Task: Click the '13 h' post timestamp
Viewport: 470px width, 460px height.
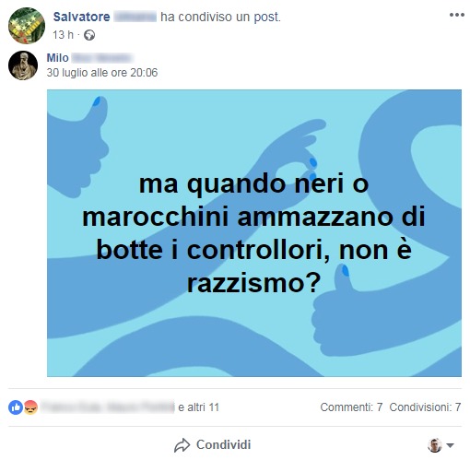Action: 63,35
